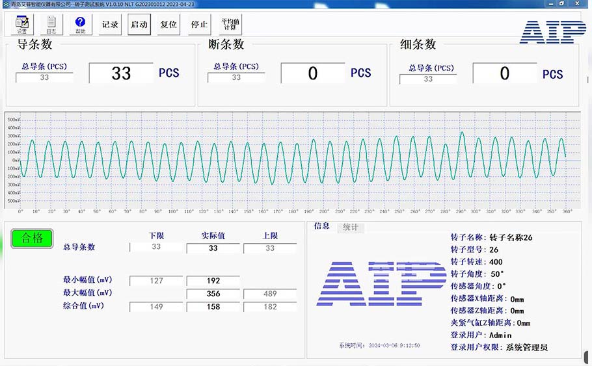Click the 细条数 count display field
This screenshot has height=366, width=592.
(505, 73)
